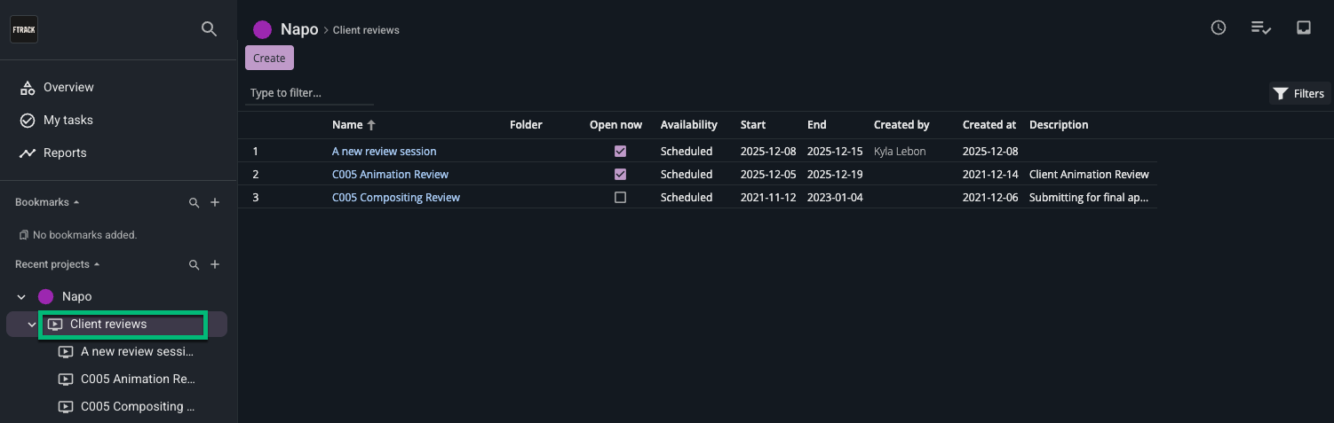Open the sidebar search icon
The image size is (1334, 423).
209,29
